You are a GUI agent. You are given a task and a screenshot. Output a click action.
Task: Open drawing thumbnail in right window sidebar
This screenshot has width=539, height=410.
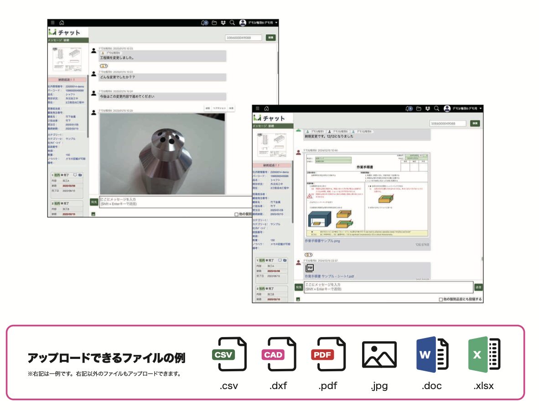pos(272,145)
